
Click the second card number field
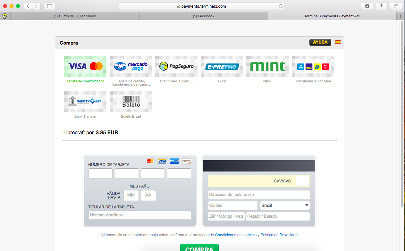click(x=127, y=173)
